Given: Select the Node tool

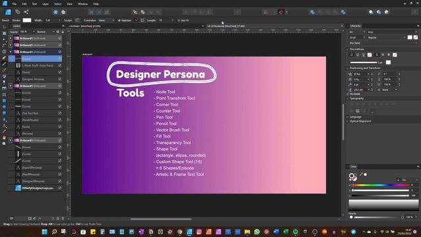Looking at the screenshot, I should click(4, 39).
